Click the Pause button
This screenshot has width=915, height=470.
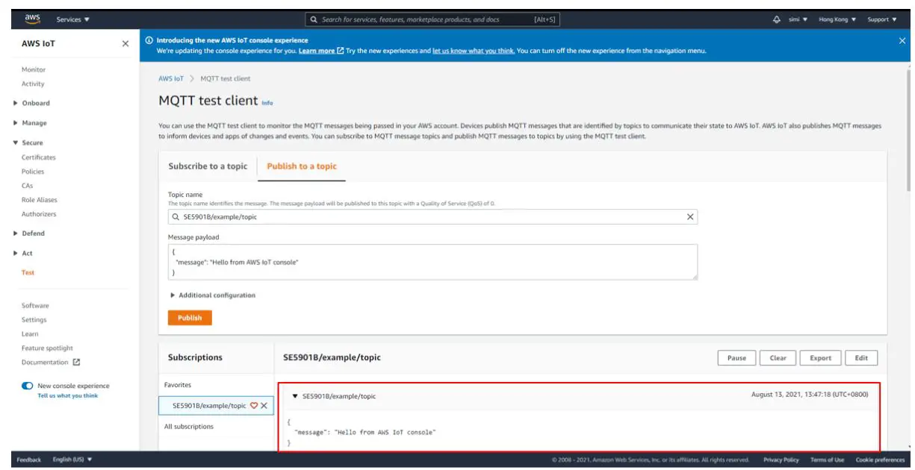pyautogui.click(x=736, y=358)
